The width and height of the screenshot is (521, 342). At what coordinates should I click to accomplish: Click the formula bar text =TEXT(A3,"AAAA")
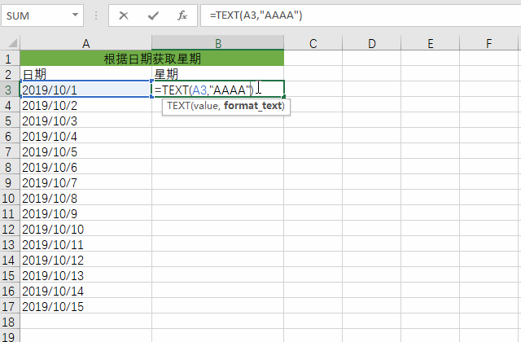[x=256, y=15]
